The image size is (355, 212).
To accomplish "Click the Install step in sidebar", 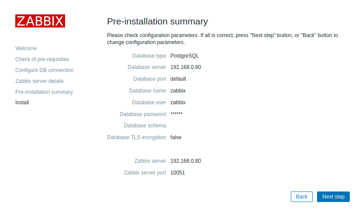I will [22, 103].
